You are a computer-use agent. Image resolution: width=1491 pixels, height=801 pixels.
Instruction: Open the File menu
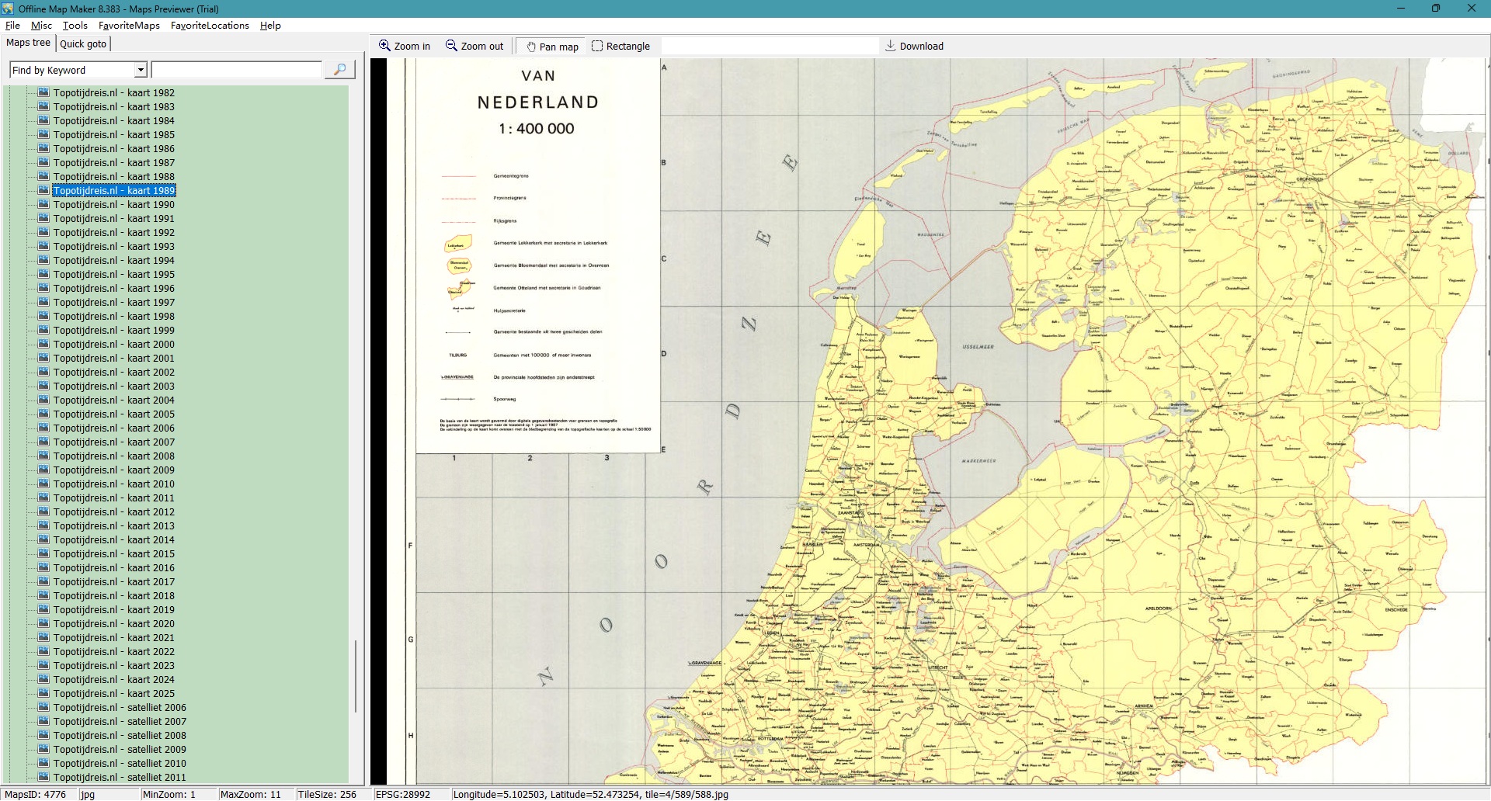(x=12, y=25)
